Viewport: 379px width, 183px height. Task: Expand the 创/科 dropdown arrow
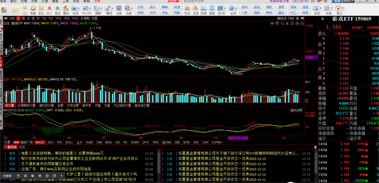(x=225, y=8)
